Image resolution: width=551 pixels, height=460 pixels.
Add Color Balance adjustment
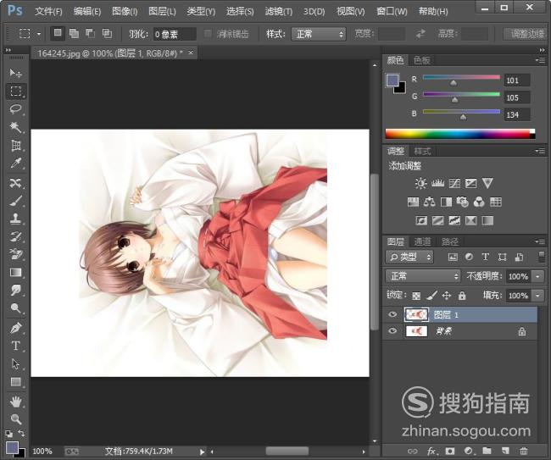point(430,202)
